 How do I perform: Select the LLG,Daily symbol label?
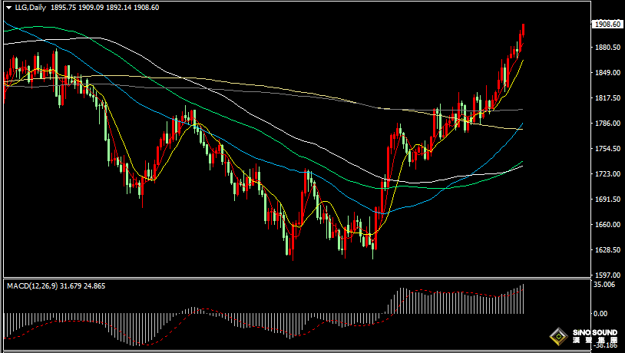31,8
